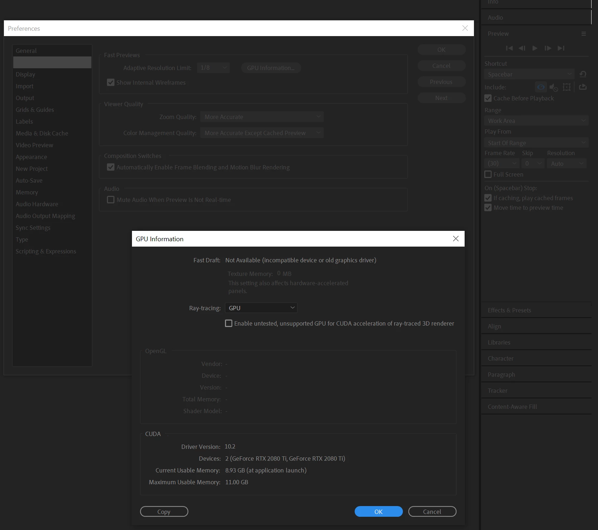Toggle include audio speaker icon

[x=554, y=87]
